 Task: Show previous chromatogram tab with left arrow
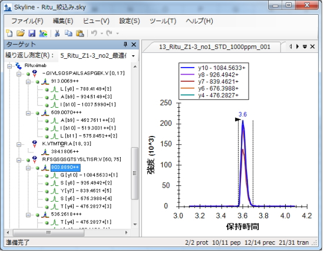(290, 46)
